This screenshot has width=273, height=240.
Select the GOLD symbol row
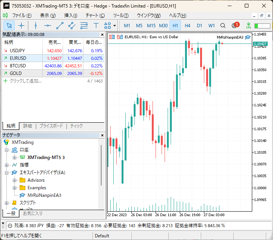[53, 73]
